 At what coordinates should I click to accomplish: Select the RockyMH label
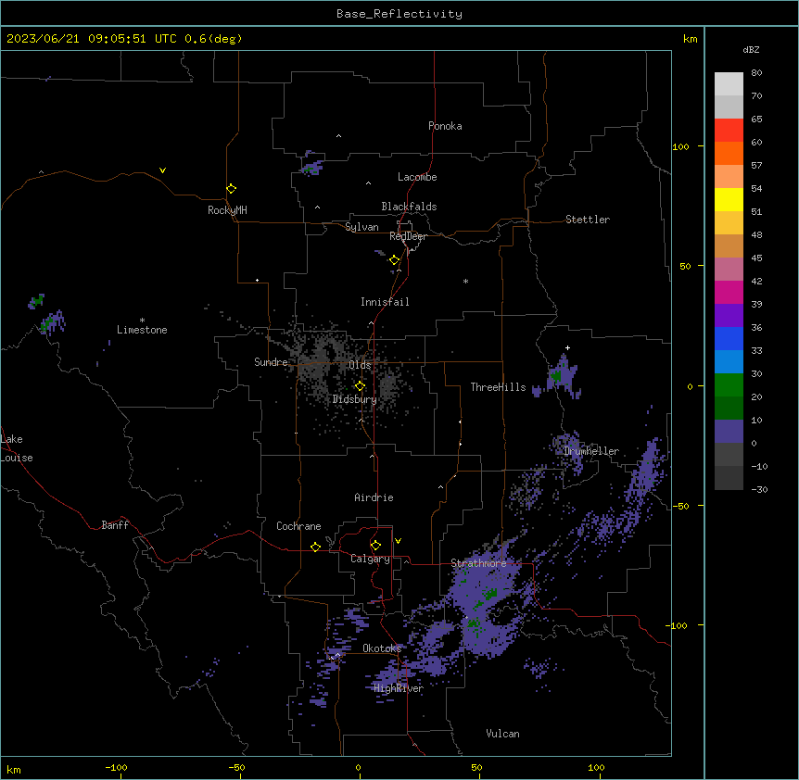click(227, 210)
